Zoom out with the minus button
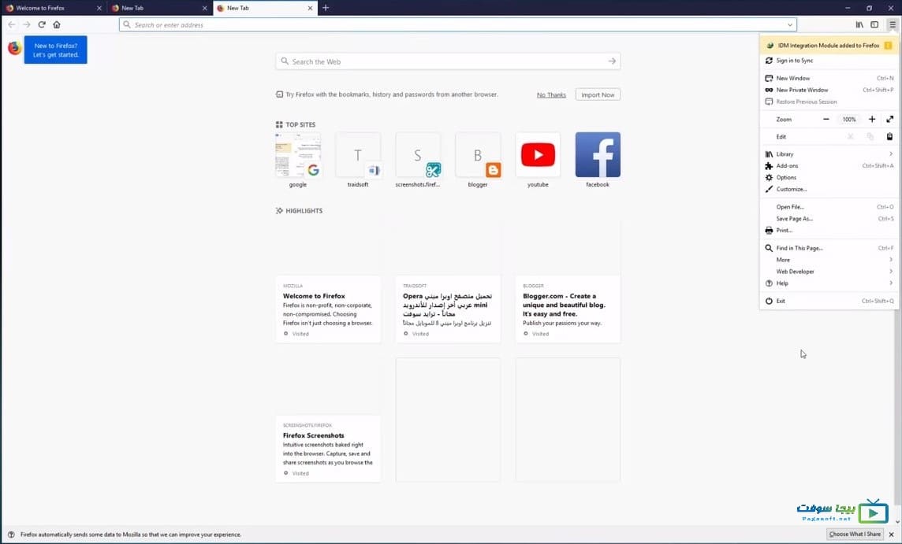The height and width of the screenshot is (544, 902). pos(826,120)
